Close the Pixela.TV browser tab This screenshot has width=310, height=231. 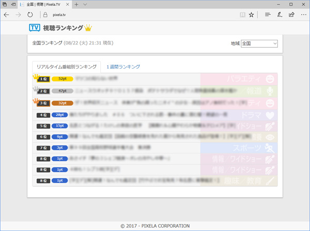[x=67, y=4]
